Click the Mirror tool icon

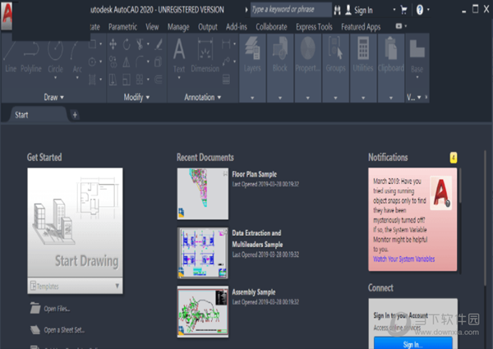pyautogui.click(x=127, y=62)
